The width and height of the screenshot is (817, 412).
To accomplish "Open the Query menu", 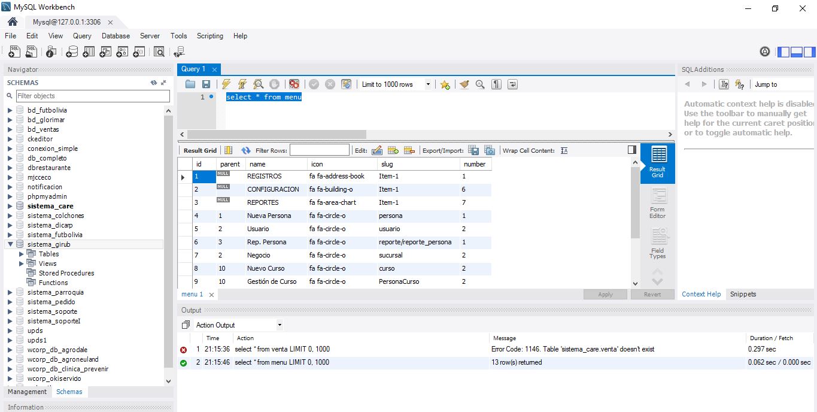I will point(82,36).
